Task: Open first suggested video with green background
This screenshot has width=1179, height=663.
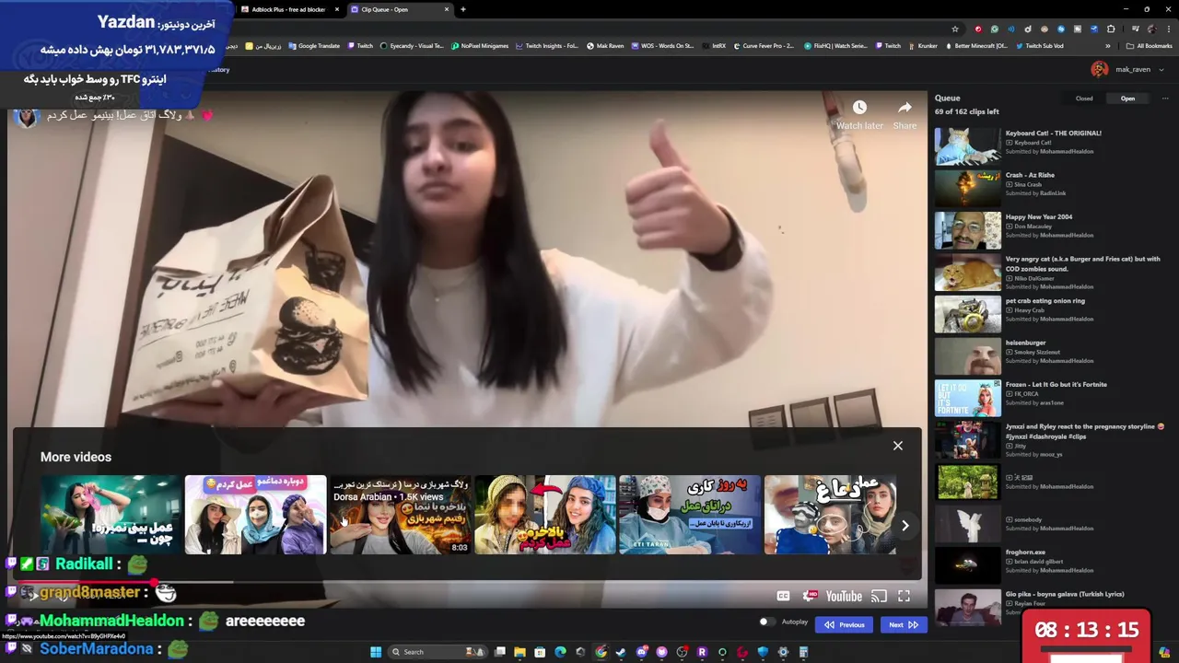Action: point(111,515)
